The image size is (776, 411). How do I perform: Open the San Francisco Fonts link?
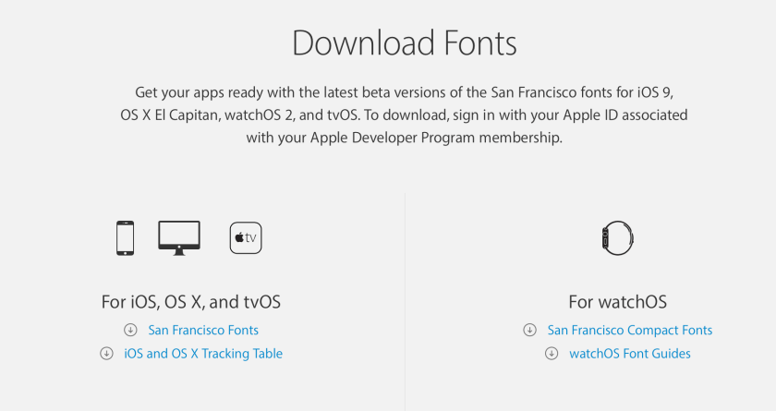(x=203, y=330)
